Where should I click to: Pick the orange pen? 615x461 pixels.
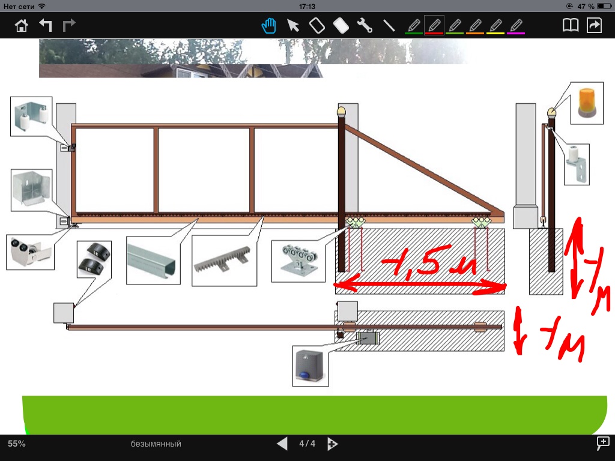coord(475,25)
